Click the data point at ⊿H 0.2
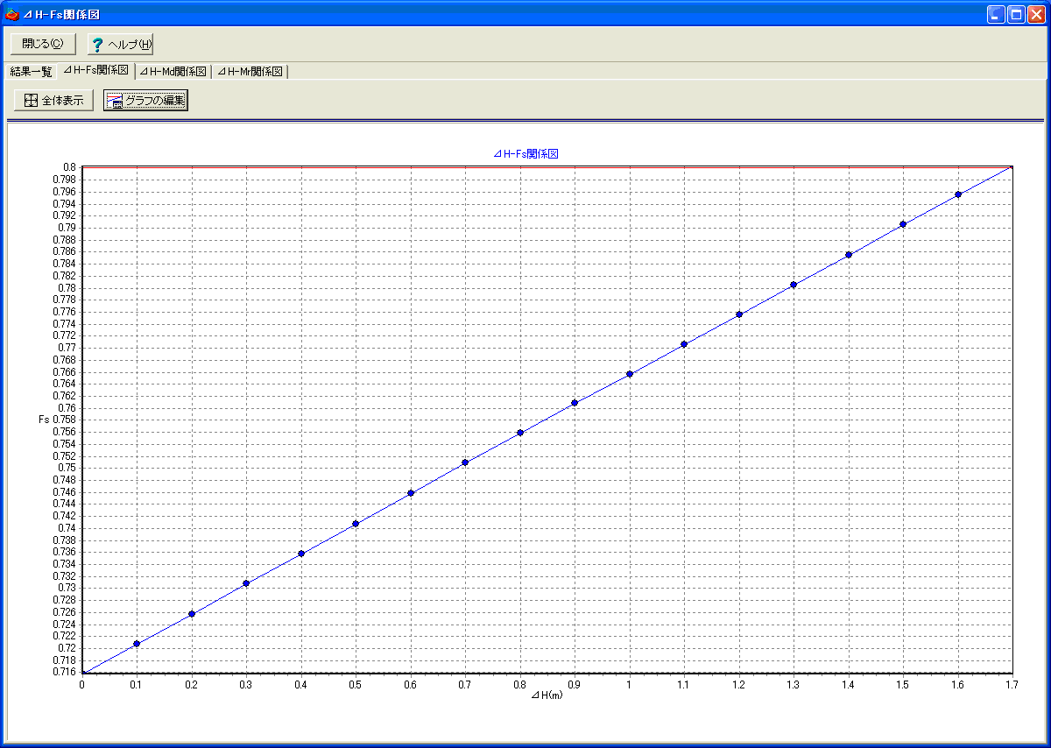This screenshot has height=748, width=1051. [x=192, y=614]
